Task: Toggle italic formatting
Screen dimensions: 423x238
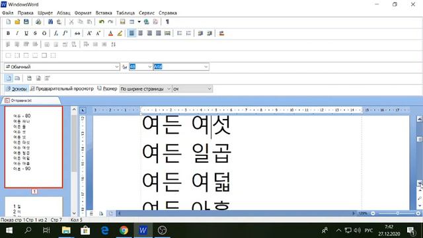Action: point(17,33)
